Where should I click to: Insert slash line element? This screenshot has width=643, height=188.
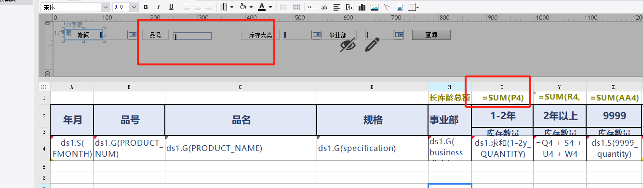coord(387,7)
